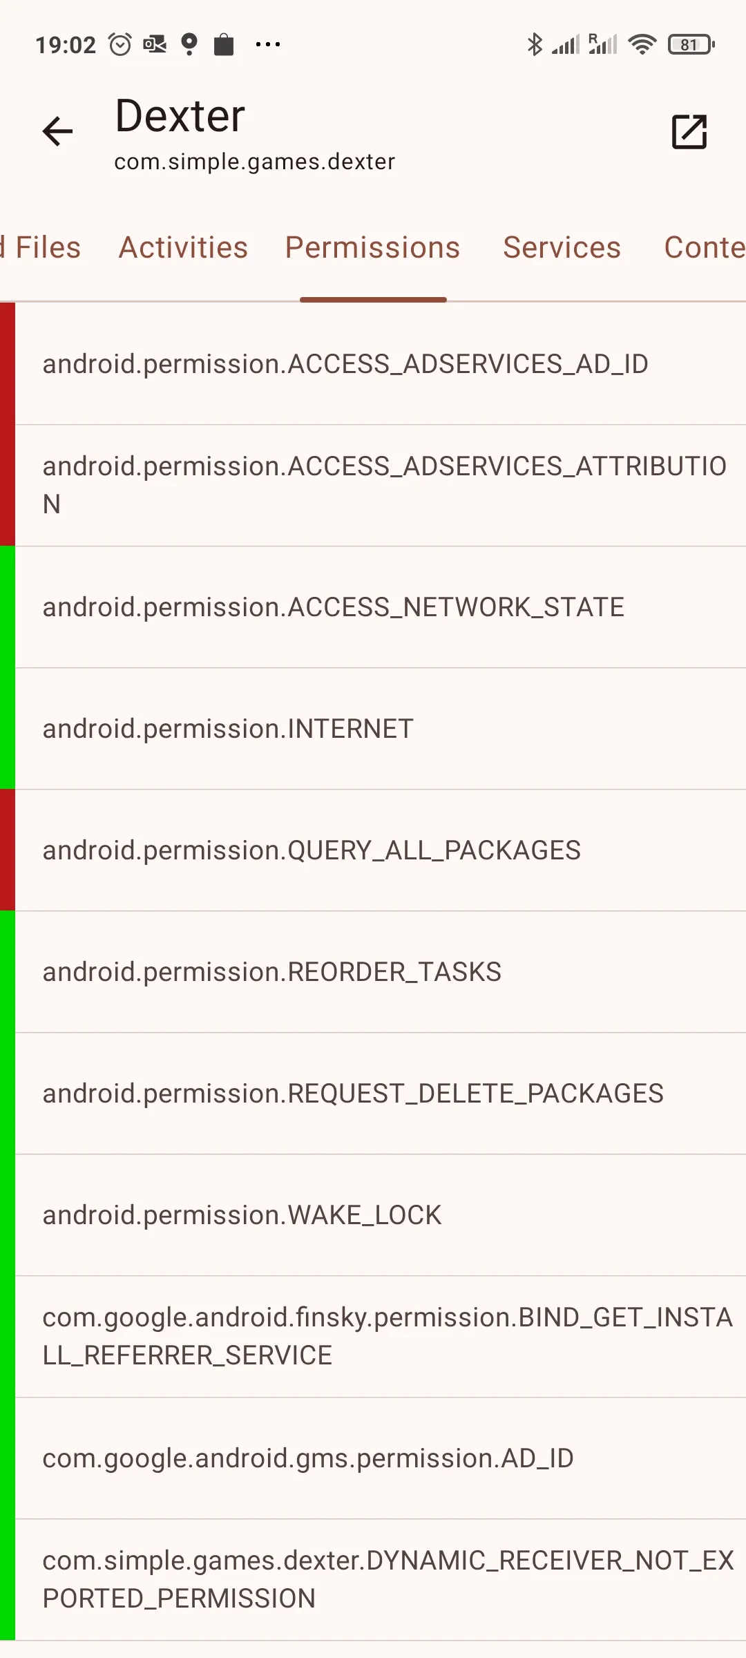746x1658 pixels.
Task: Select the Permissions tab
Action: (372, 247)
